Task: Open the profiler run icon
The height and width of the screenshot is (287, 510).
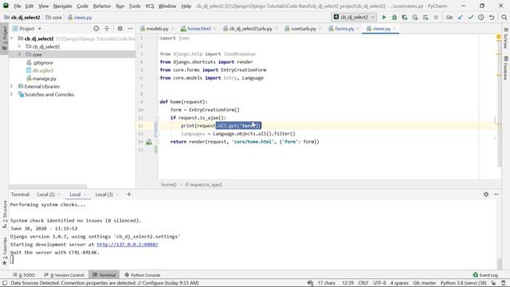Action: pyautogui.click(x=415, y=18)
